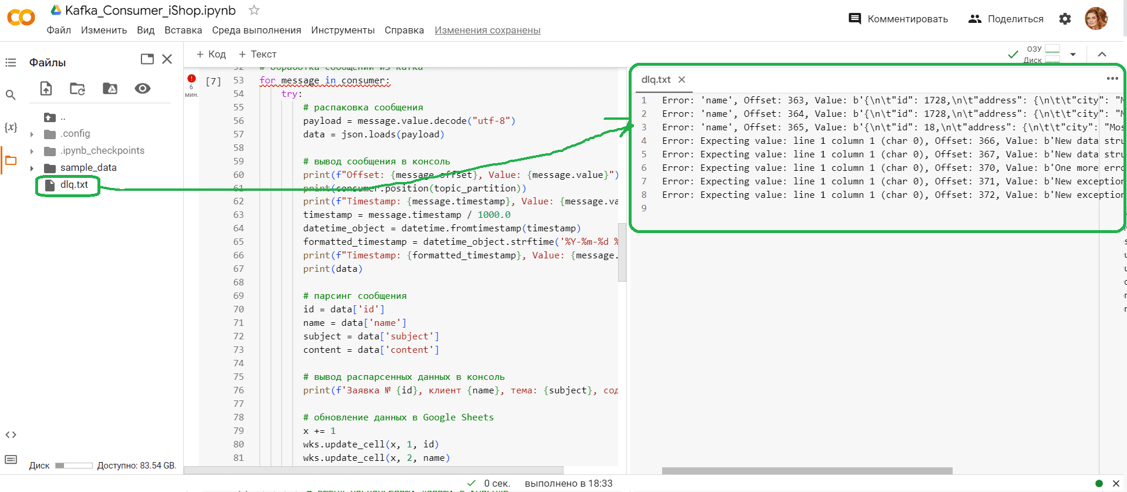This screenshot has width=1127, height=492.
Task: Open the Среда выполнения menu
Action: (x=257, y=30)
